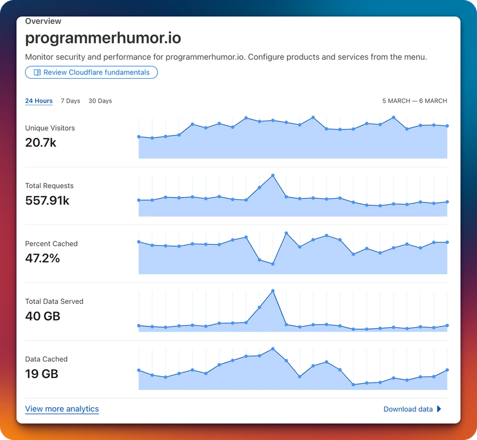This screenshot has height=440, width=477.
Task: Open the View more analytics link
Action: [x=62, y=408]
